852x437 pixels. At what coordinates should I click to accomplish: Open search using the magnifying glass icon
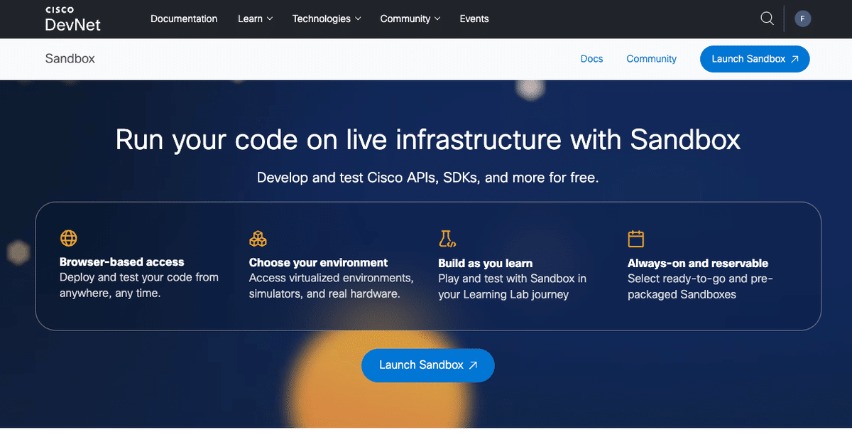pos(767,18)
